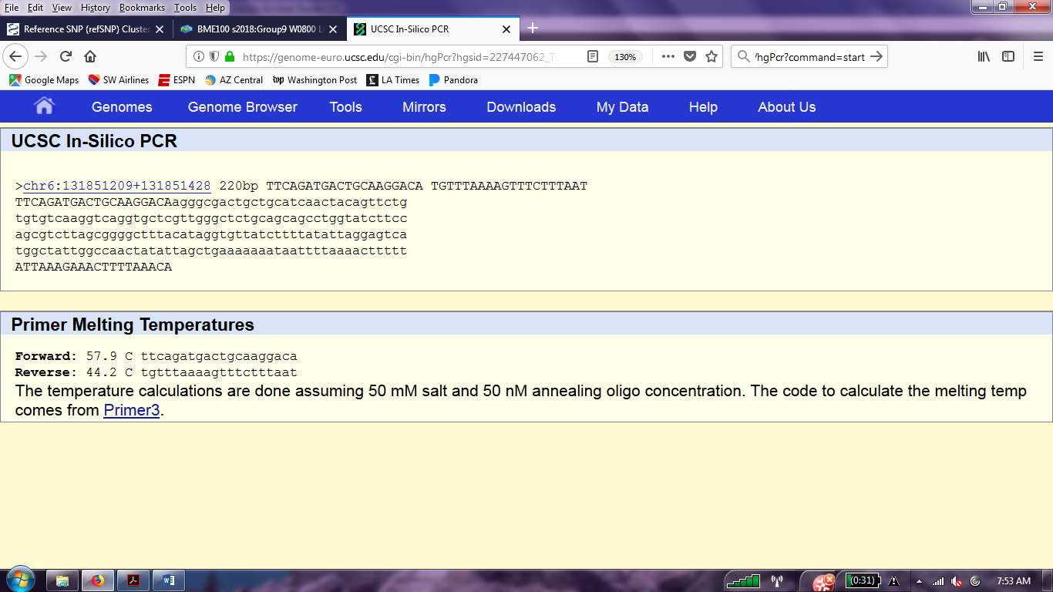The width and height of the screenshot is (1053, 592).
Task: Open the Library icon in toolbar
Action: pos(984,56)
